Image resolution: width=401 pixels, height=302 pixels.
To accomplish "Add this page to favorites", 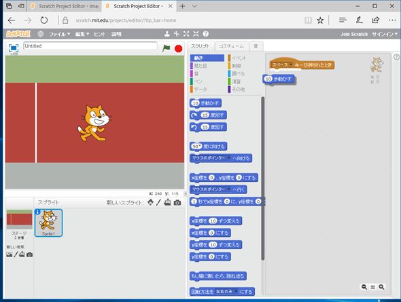I will 320,20.
